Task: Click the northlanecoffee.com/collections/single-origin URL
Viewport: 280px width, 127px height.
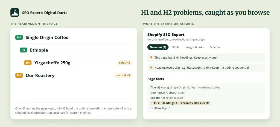Action: tap(176, 40)
